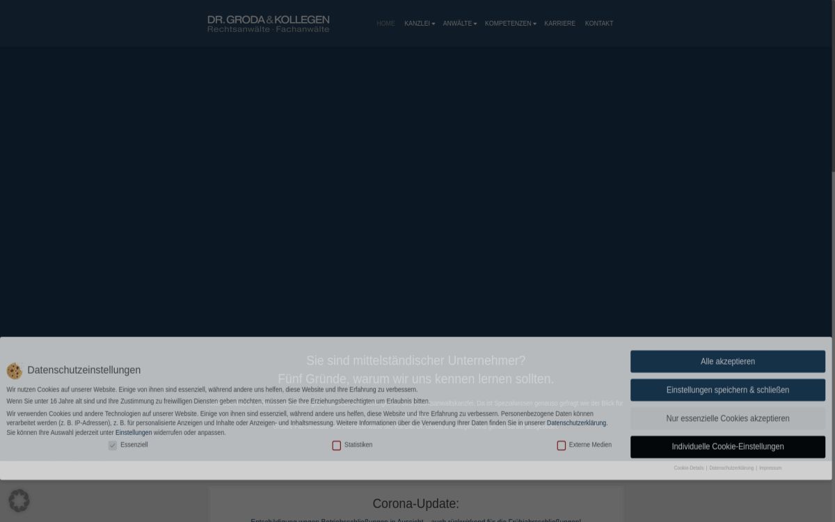The image size is (835, 522).
Task: Enable the Statistiken checkbox
Action: (337, 445)
